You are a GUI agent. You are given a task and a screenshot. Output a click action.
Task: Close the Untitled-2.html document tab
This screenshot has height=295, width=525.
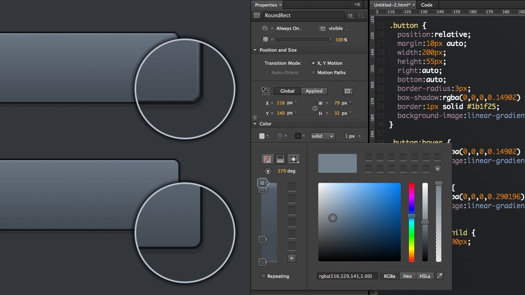[x=414, y=5]
